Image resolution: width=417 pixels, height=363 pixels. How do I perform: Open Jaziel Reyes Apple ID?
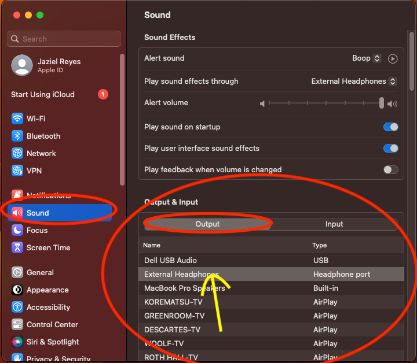click(x=59, y=65)
